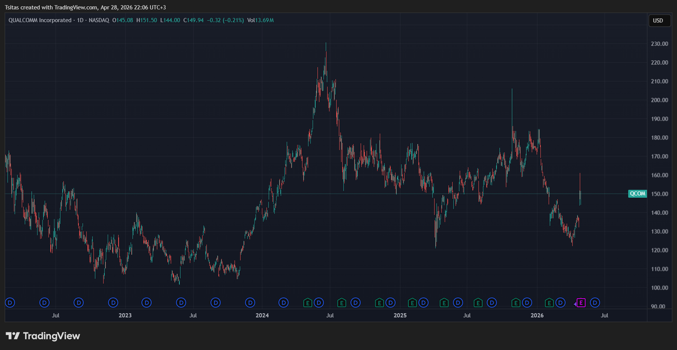Click the 2024 time axis label
This screenshot has height=350, width=677.
click(262, 316)
